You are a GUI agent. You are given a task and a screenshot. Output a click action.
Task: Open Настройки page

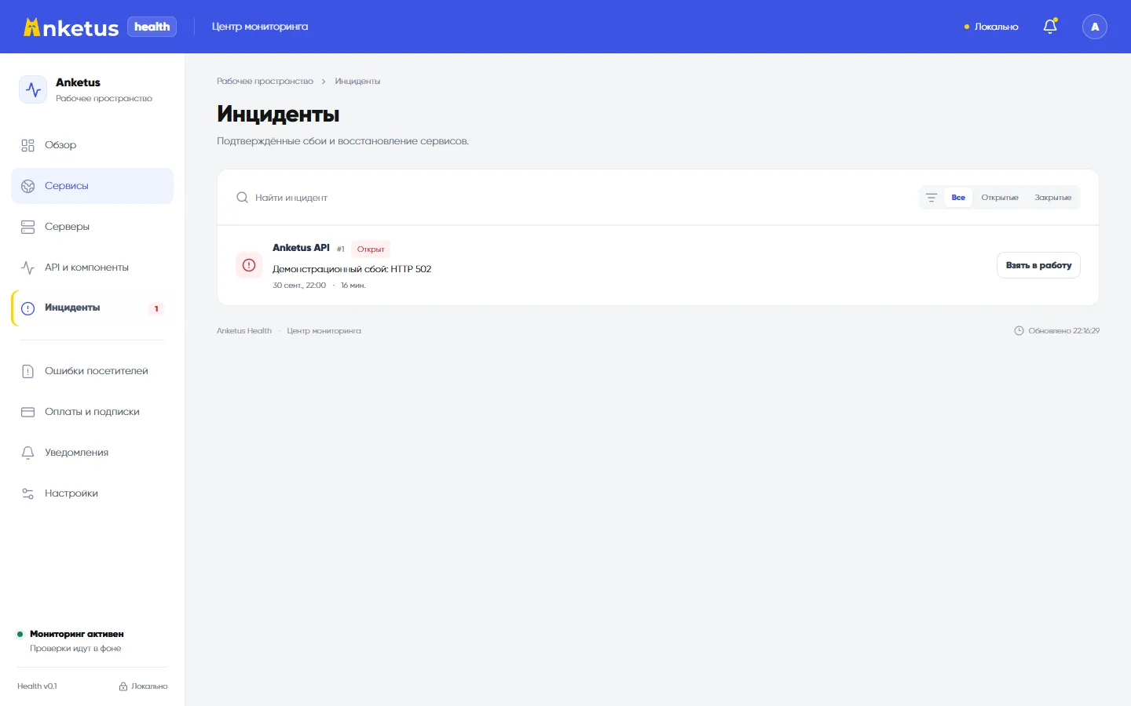click(92, 493)
